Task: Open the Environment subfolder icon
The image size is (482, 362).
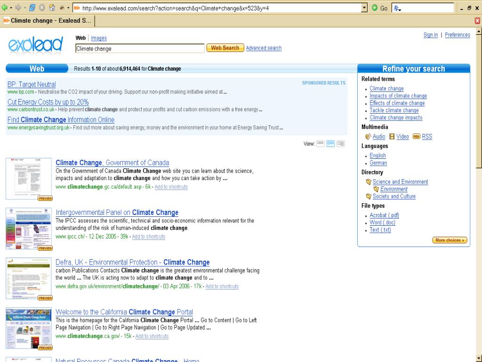Action: pyautogui.click(x=376, y=189)
